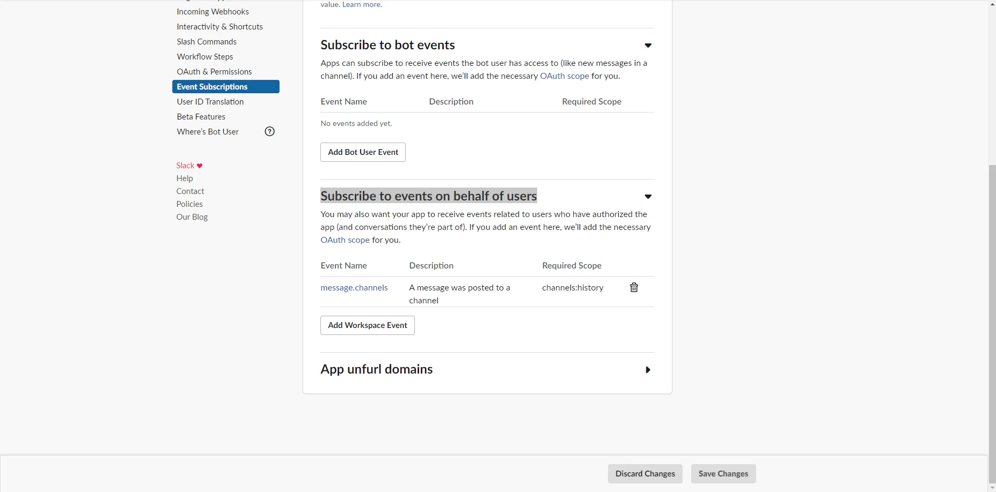Click Add Workspace Event button

pyautogui.click(x=368, y=325)
